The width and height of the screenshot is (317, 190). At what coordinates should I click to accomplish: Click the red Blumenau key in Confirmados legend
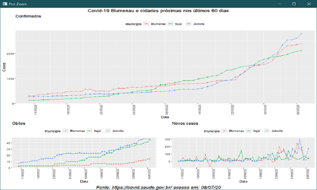click(146, 24)
